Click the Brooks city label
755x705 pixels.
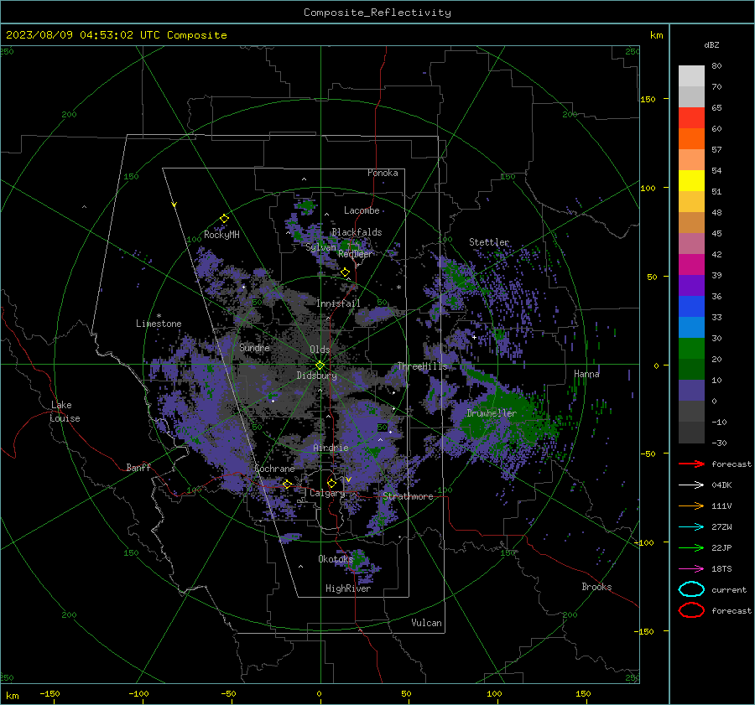pos(596,587)
